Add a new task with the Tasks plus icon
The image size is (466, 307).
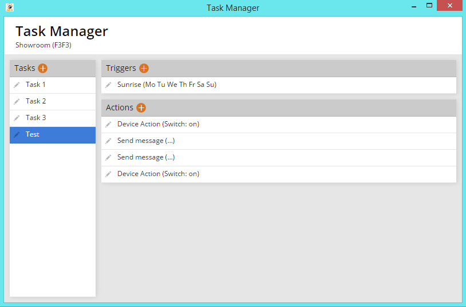pyautogui.click(x=43, y=69)
